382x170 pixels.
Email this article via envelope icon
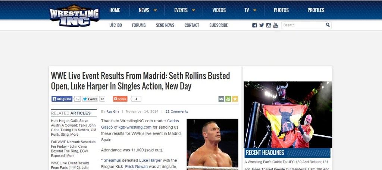(221, 99)
